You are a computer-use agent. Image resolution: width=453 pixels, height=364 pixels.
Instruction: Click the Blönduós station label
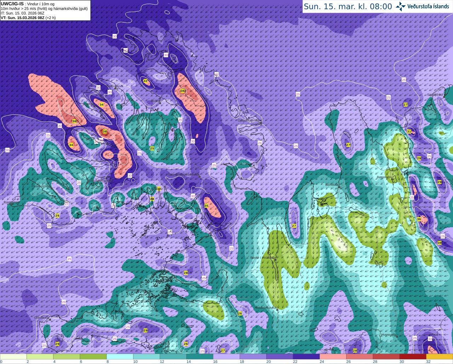[332, 185]
